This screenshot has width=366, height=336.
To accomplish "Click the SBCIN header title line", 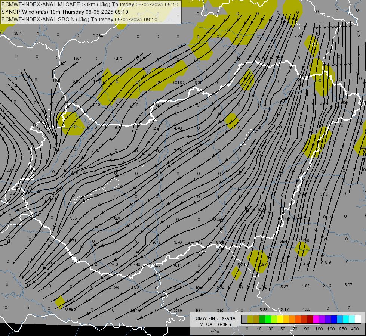I will [x=79, y=19].
